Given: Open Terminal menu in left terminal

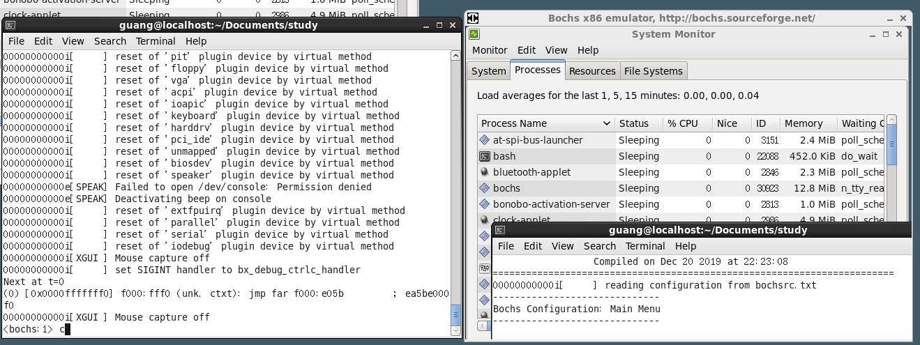Looking at the screenshot, I should tap(156, 41).
